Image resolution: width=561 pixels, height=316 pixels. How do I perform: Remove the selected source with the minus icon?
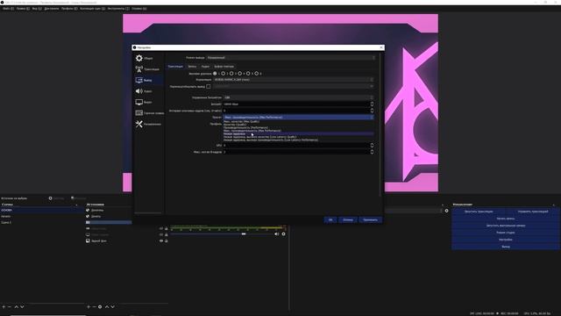point(94,306)
